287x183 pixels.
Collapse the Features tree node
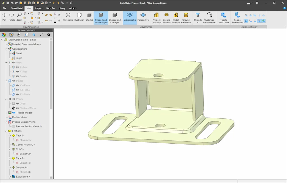click(x=6, y=131)
